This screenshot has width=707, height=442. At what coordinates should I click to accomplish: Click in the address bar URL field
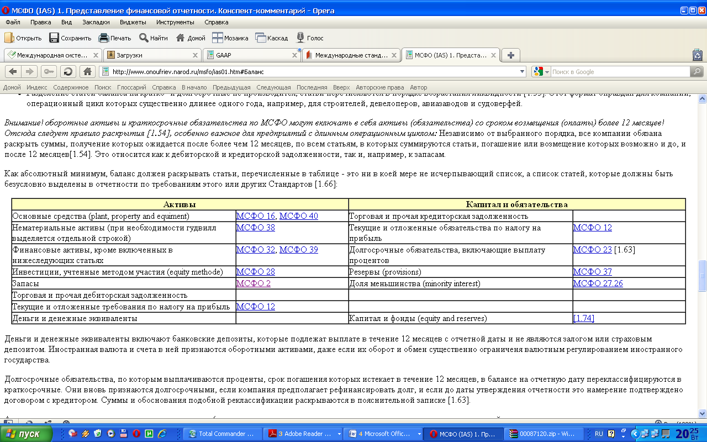tap(312, 71)
